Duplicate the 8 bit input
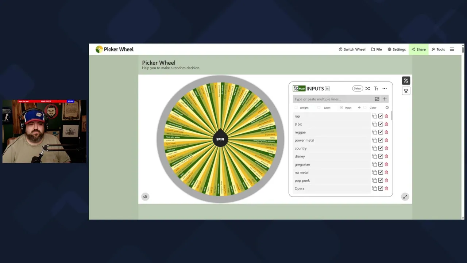 375,124
